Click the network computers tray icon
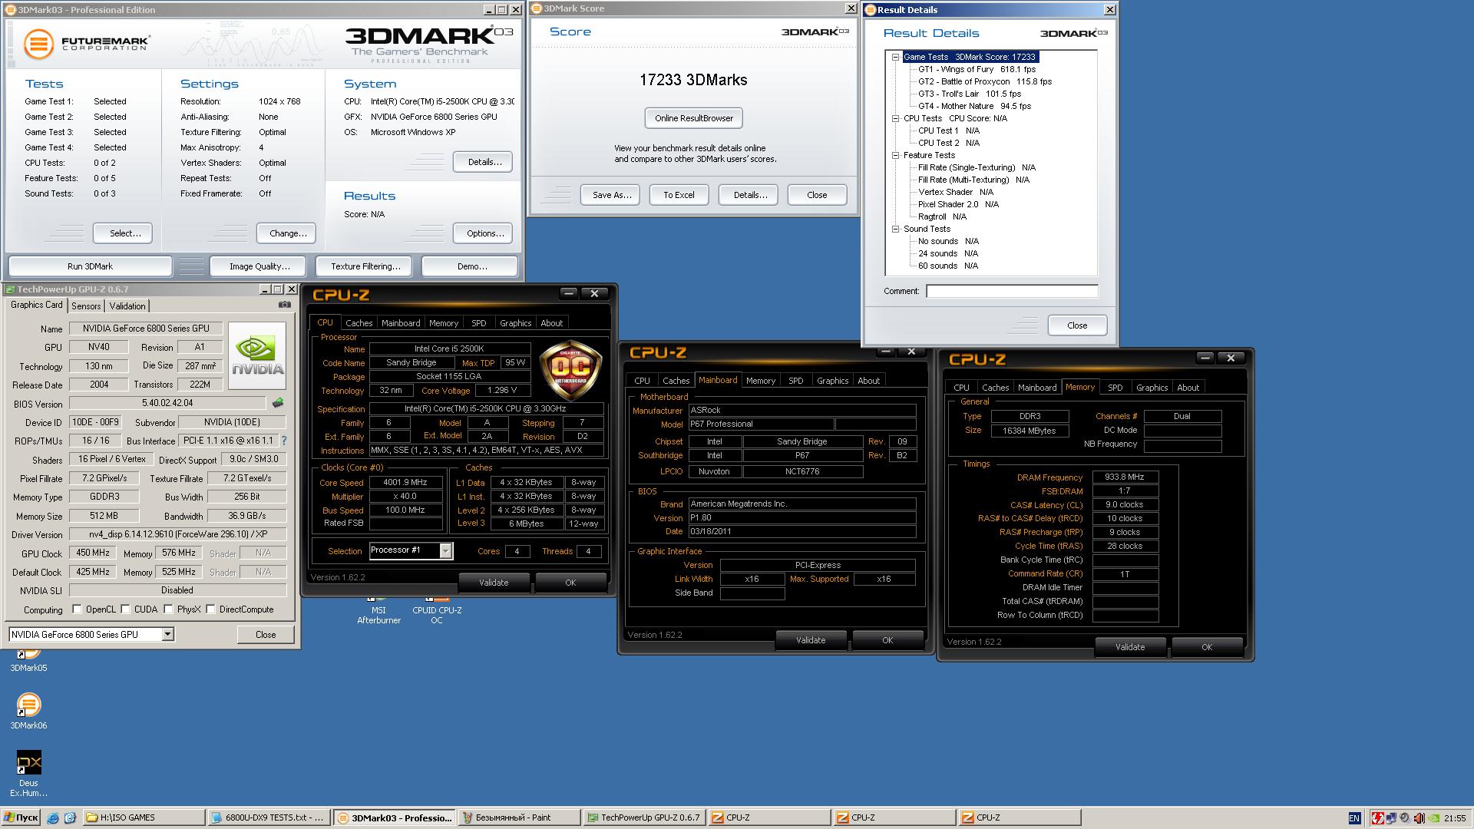The height and width of the screenshot is (829, 1474). pos(1390,818)
